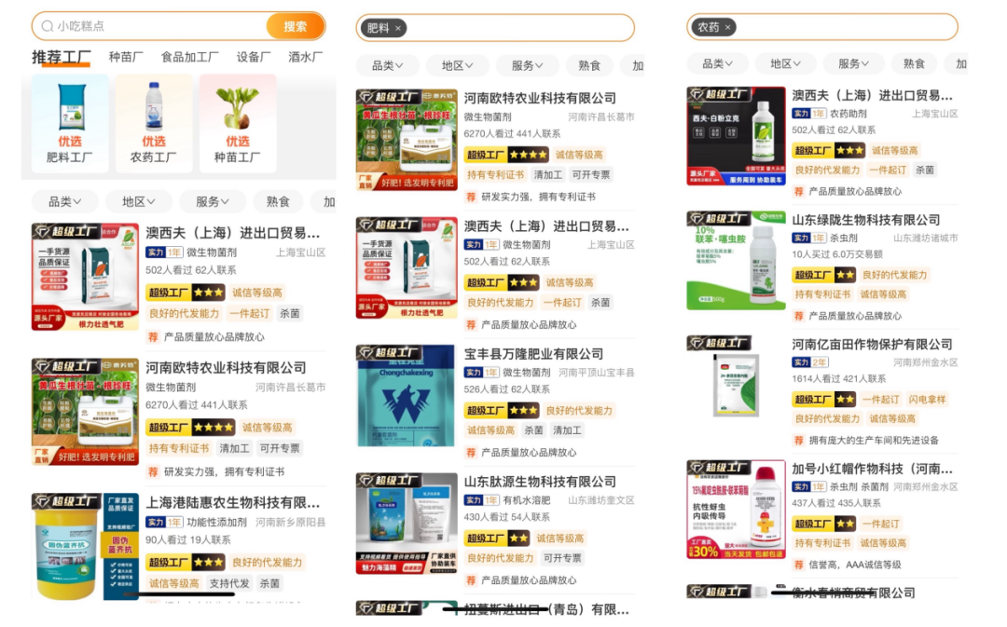Open the 优选 肥料工厂 icon card
The height and width of the screenshot is (627, 1007).
[70, 124]
